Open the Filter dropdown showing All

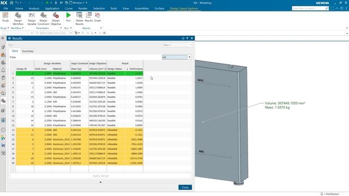pos(177,57)
